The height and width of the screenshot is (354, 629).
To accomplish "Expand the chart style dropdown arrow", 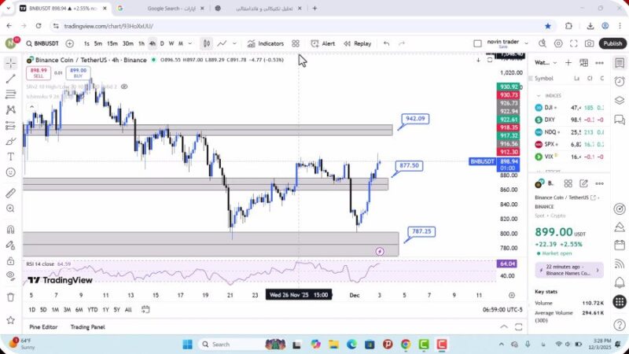I will [x=236, y=43].
